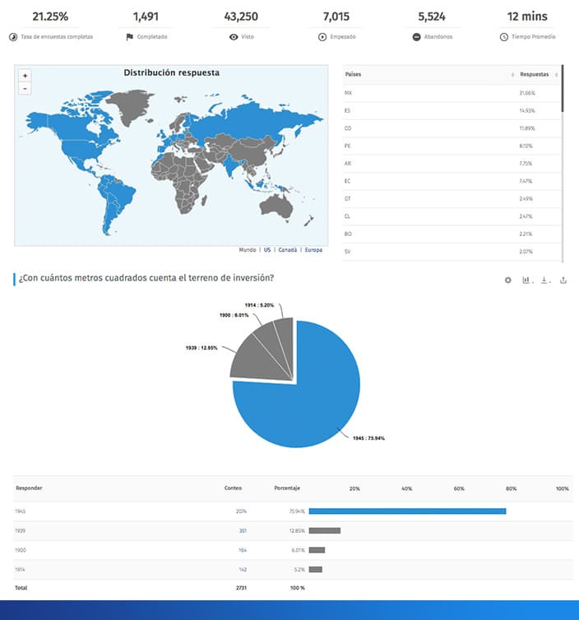The width and height of the screenshot is (579, 620).
Task: Click the 5,524 Abandonos value
Action: click(432, 16)
